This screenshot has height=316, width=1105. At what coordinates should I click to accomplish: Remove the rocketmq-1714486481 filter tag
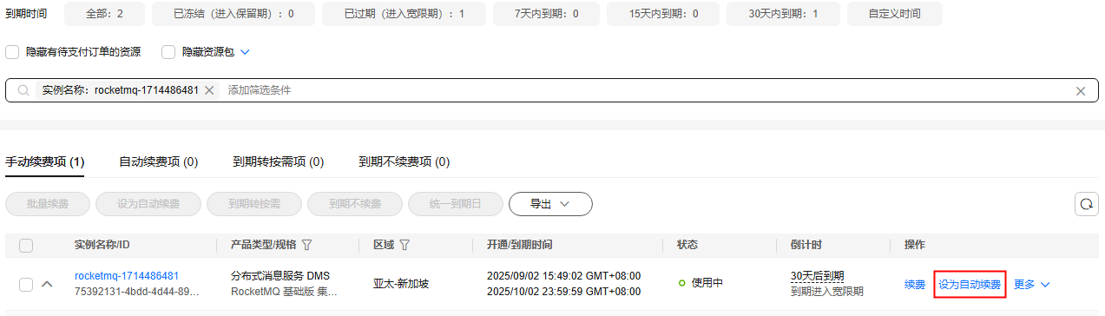[x=209, y=90]
